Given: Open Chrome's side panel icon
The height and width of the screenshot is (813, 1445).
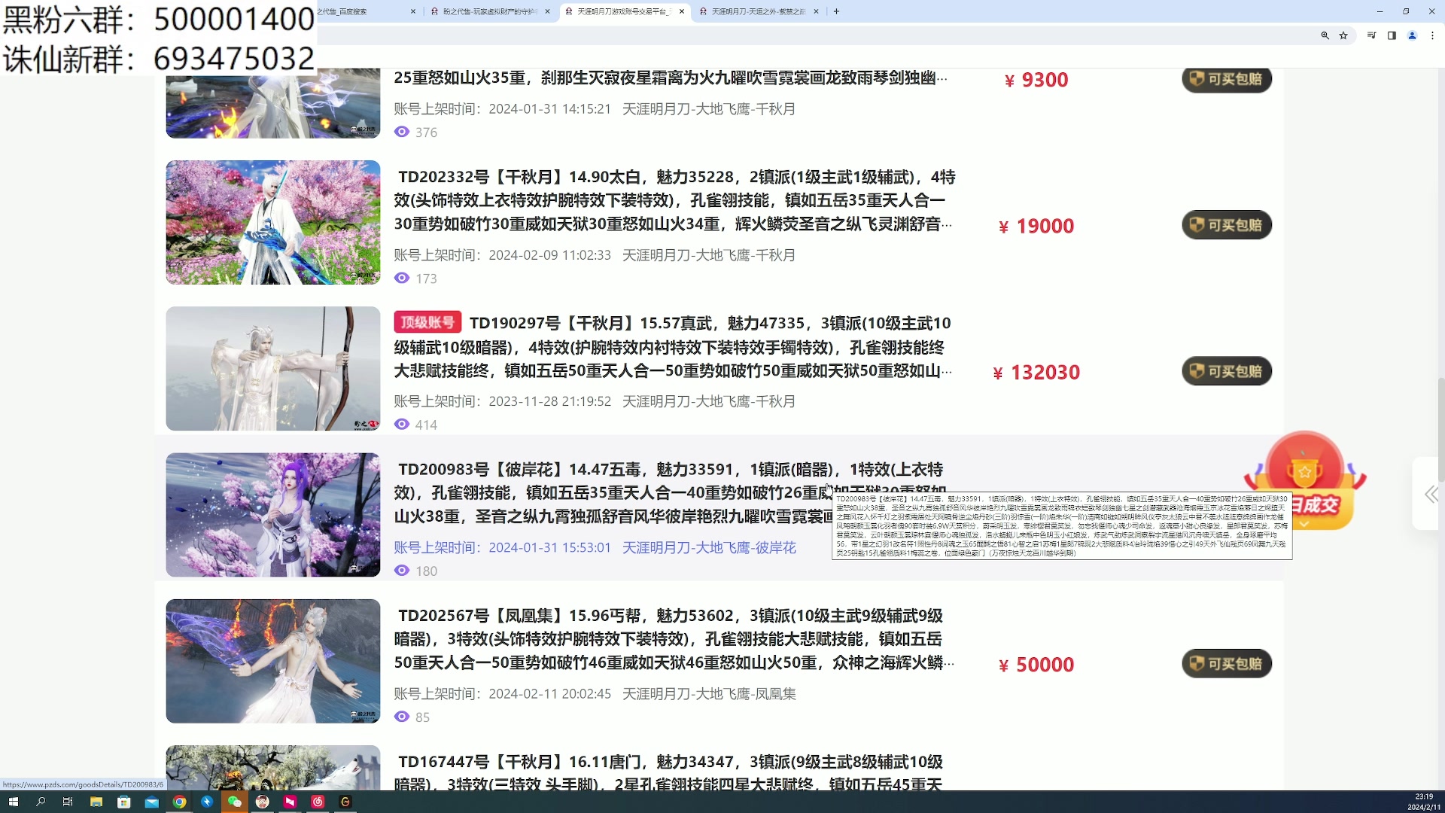Looking at the screenshot, I should (1392, 35).
